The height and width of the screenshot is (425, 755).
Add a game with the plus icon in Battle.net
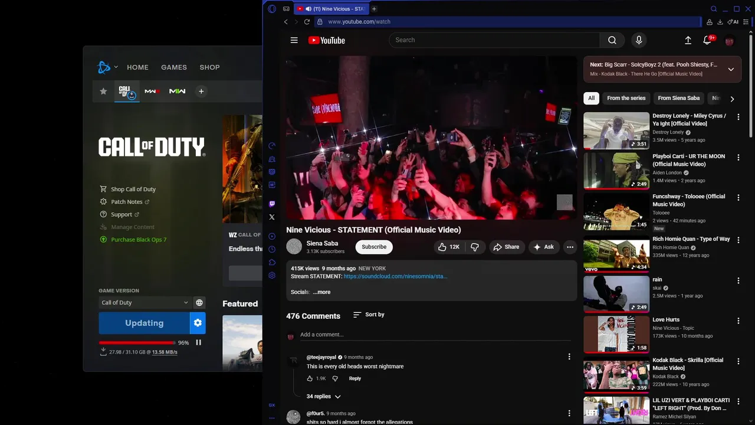(201, 91)
